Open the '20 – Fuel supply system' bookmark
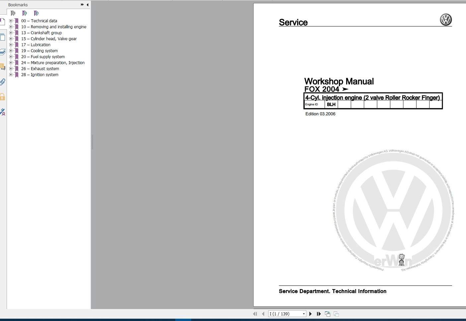Screen dimensions: 466x321 tap(43, 56)
